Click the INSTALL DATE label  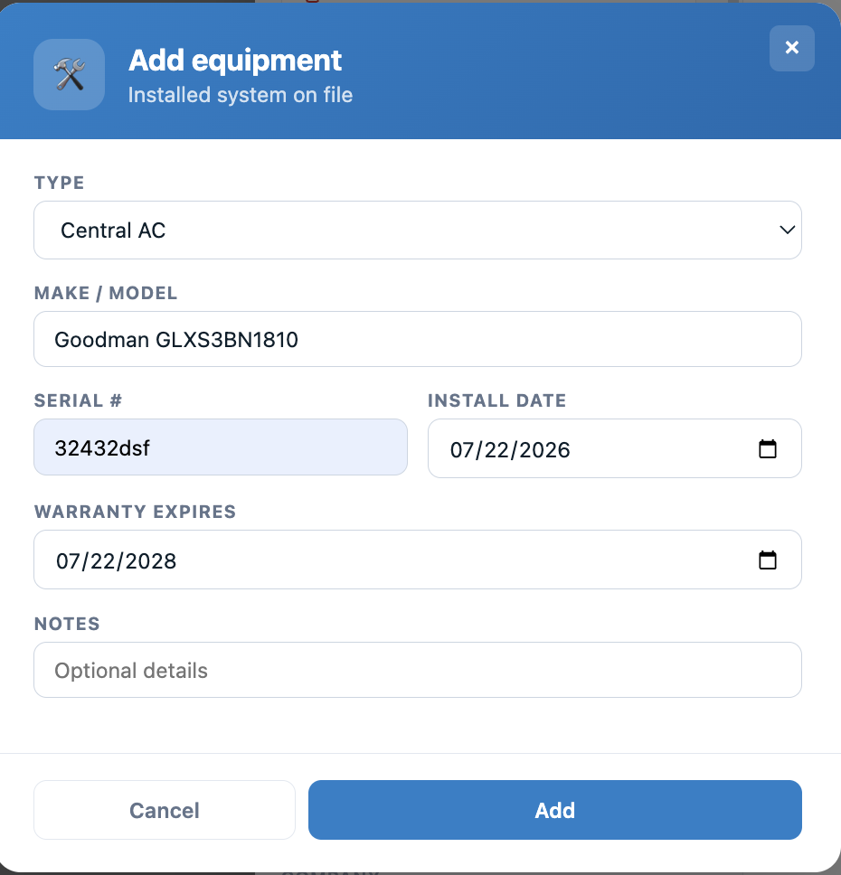497,400
